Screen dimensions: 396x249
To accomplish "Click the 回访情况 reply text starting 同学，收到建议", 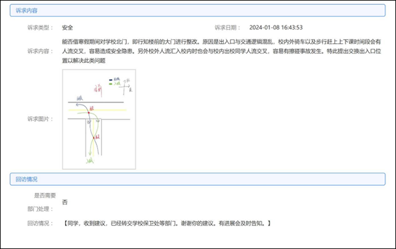I will coord(166,223).
